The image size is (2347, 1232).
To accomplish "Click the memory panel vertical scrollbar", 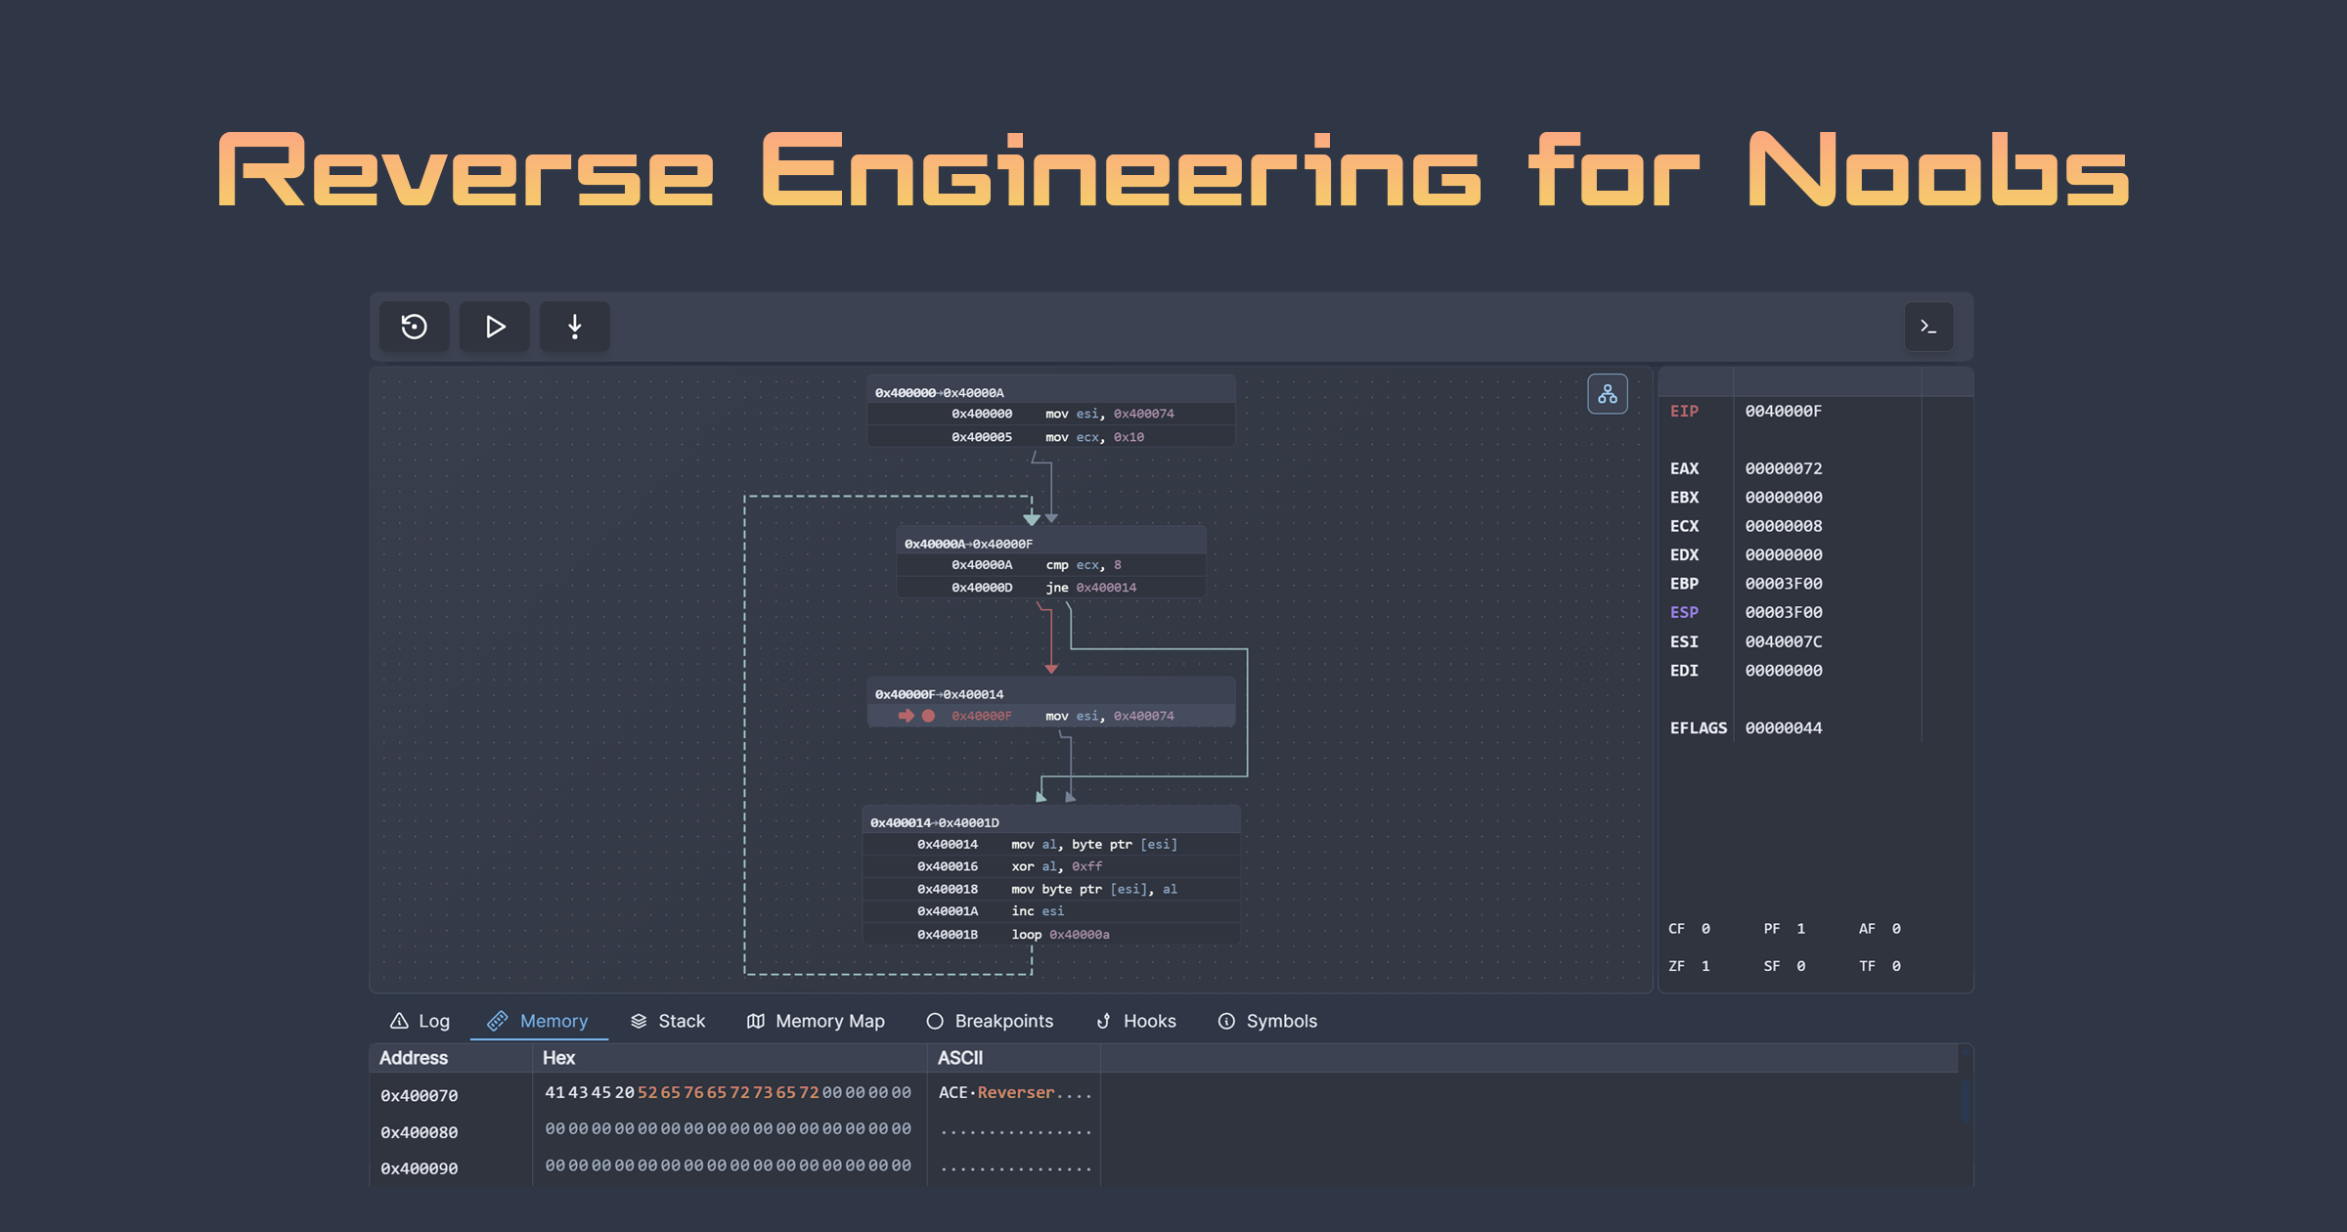I will 1966,1100.
